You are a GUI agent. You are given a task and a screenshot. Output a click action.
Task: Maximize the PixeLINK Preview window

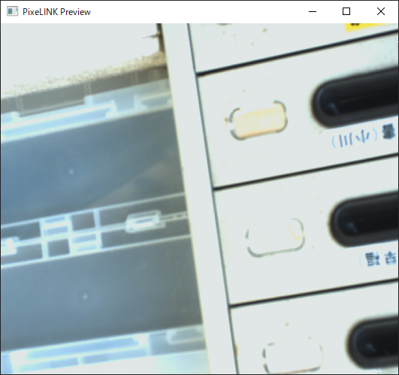346,11
